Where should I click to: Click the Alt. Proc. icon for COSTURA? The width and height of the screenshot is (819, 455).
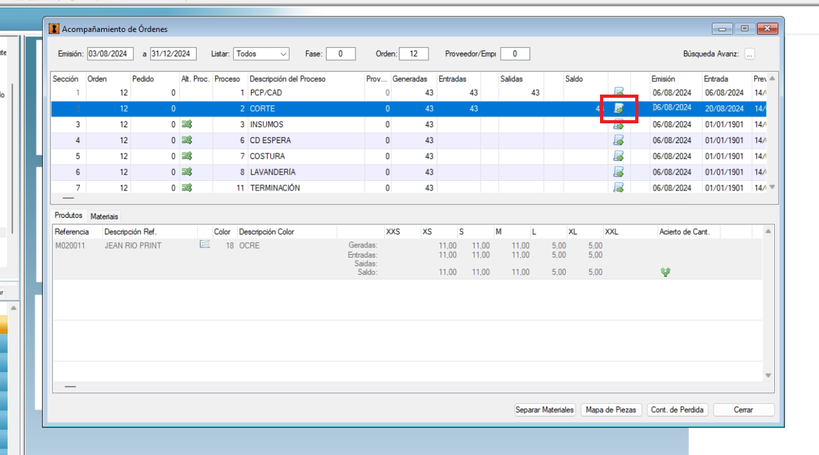[187, 156]
